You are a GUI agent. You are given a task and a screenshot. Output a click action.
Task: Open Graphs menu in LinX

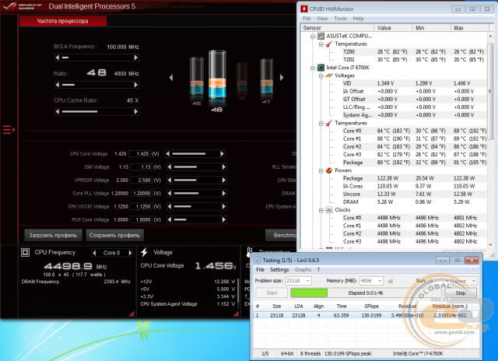click(x=303, y=269)
